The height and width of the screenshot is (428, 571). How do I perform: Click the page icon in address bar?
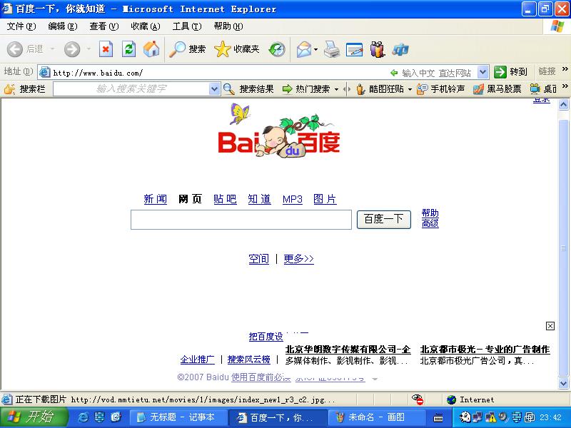pos(44,72)
